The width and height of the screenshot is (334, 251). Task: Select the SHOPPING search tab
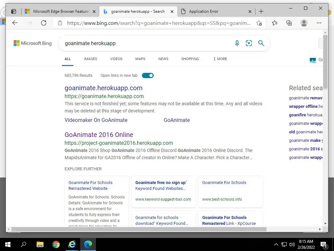click(x=190, y=59)
